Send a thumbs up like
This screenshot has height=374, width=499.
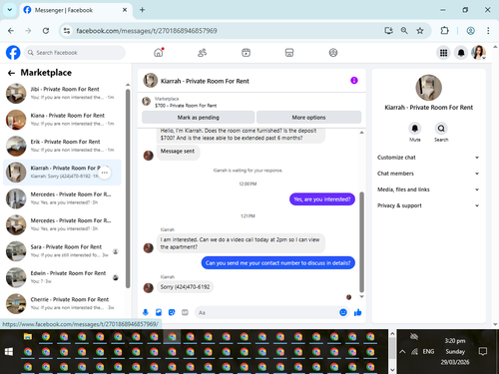pyautogui.click(x=358, y=312)
